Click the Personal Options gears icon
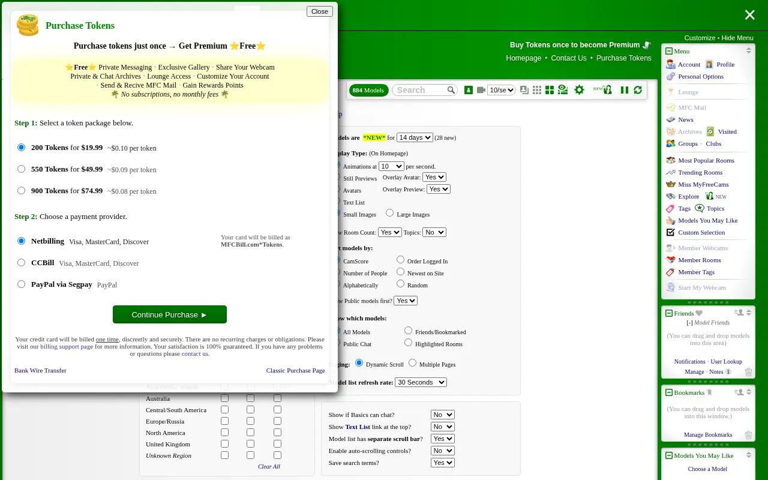The height and width of the screenshot is (480, 768). point(671,76)
